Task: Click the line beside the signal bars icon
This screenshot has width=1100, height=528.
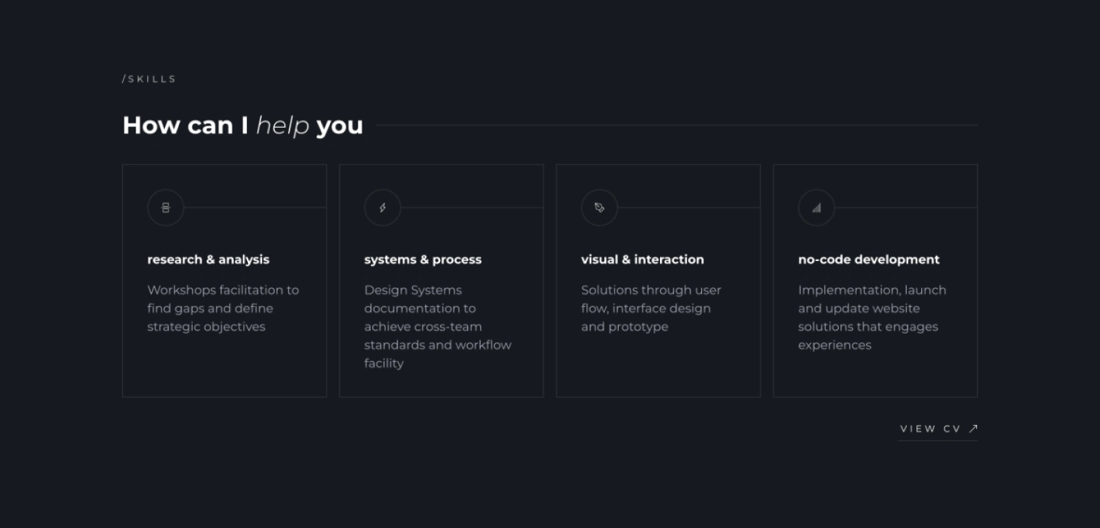Action: [905, 207]
